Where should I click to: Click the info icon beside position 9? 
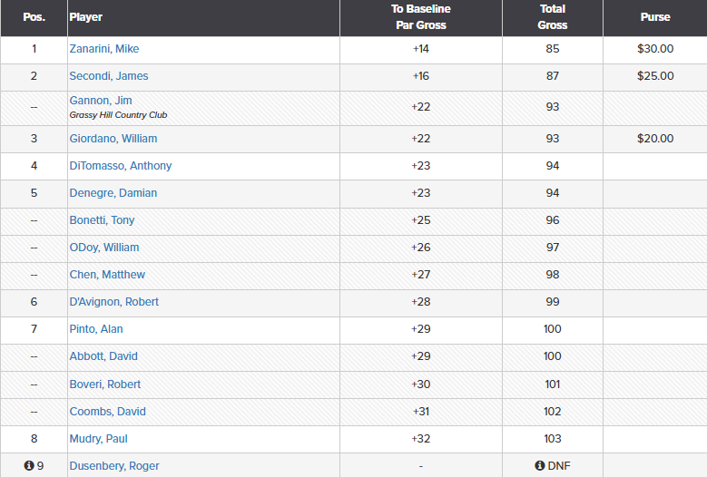pos(29,466)
